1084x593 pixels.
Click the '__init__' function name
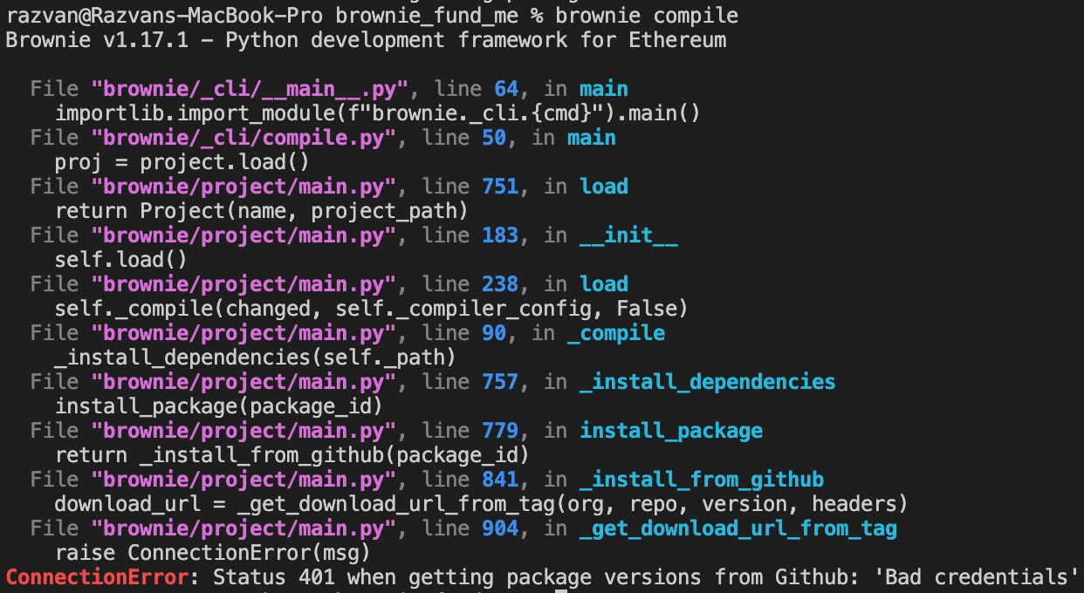628,235
